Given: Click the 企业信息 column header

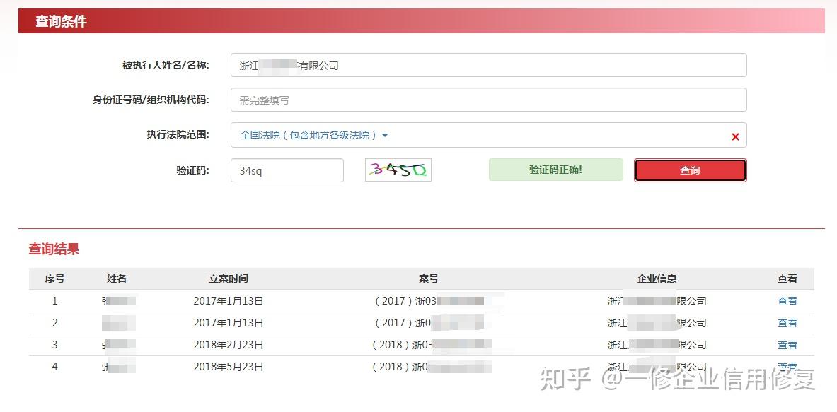Looking at the screenshot, I should (x=657, y=278).
